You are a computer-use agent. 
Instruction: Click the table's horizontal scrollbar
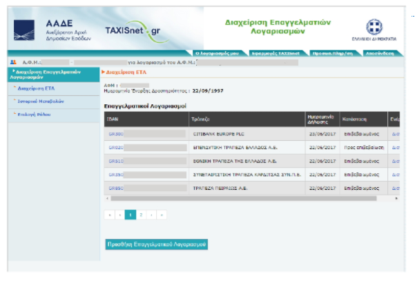[x=242, y=199]
